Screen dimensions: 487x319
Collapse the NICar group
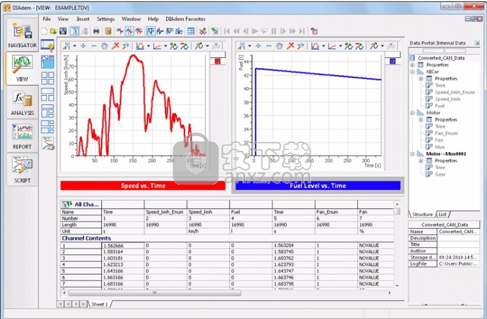[x=413, y=72]
